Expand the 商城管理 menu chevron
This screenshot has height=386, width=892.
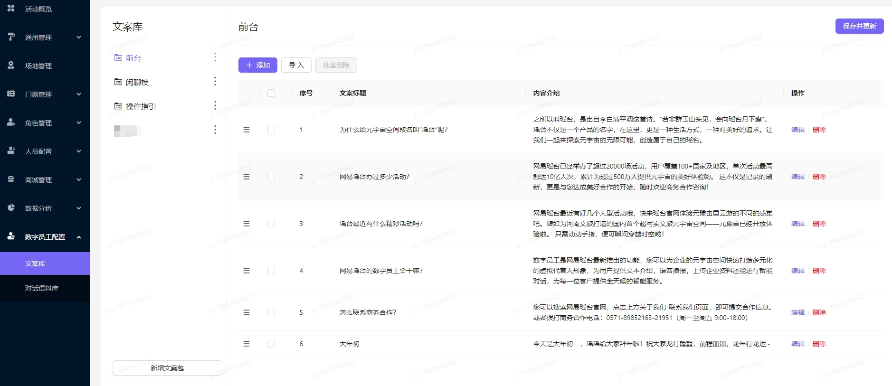(x=79, y=179)
